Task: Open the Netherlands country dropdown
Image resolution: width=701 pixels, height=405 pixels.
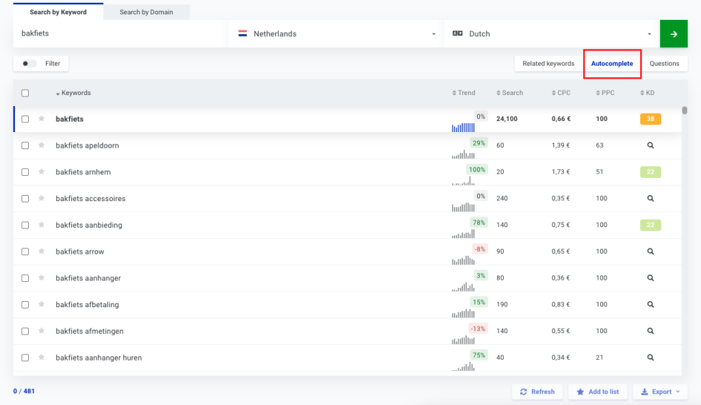Action: (434, 34)
